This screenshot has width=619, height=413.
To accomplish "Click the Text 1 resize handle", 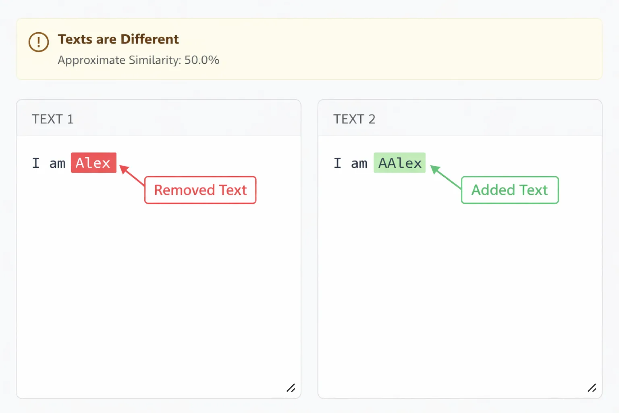I will click(291, 388).
